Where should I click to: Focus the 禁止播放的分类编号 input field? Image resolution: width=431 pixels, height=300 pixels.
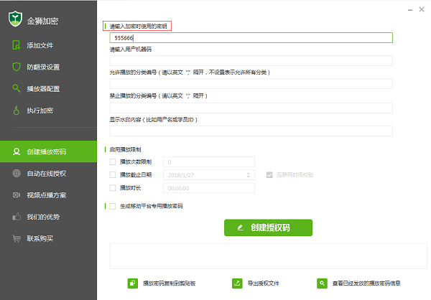click(251, 108)
